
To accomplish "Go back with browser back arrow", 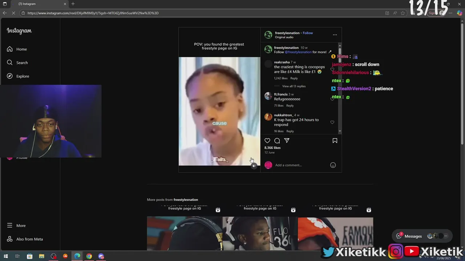I will pyautogui.click(x=5, y=13).
